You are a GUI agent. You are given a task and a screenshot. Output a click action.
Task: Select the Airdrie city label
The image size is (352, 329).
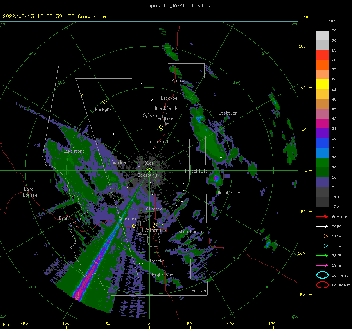click(154, 209)
